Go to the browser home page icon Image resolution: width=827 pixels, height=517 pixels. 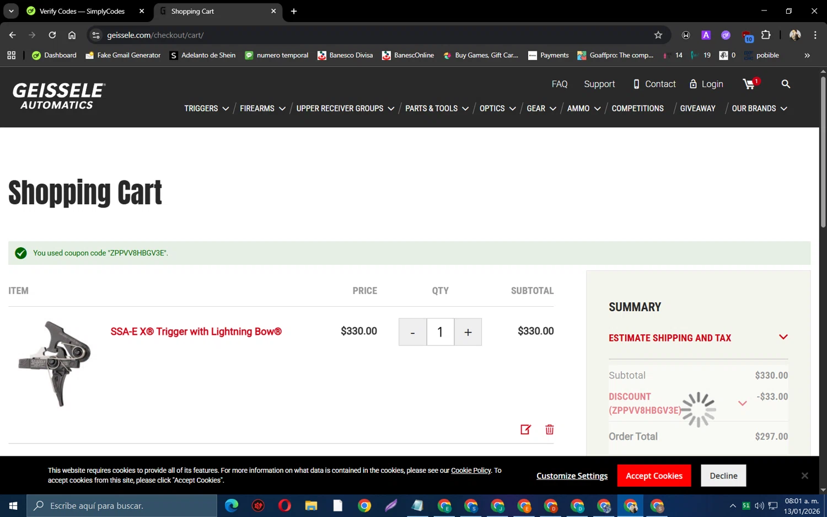(72, 35)
